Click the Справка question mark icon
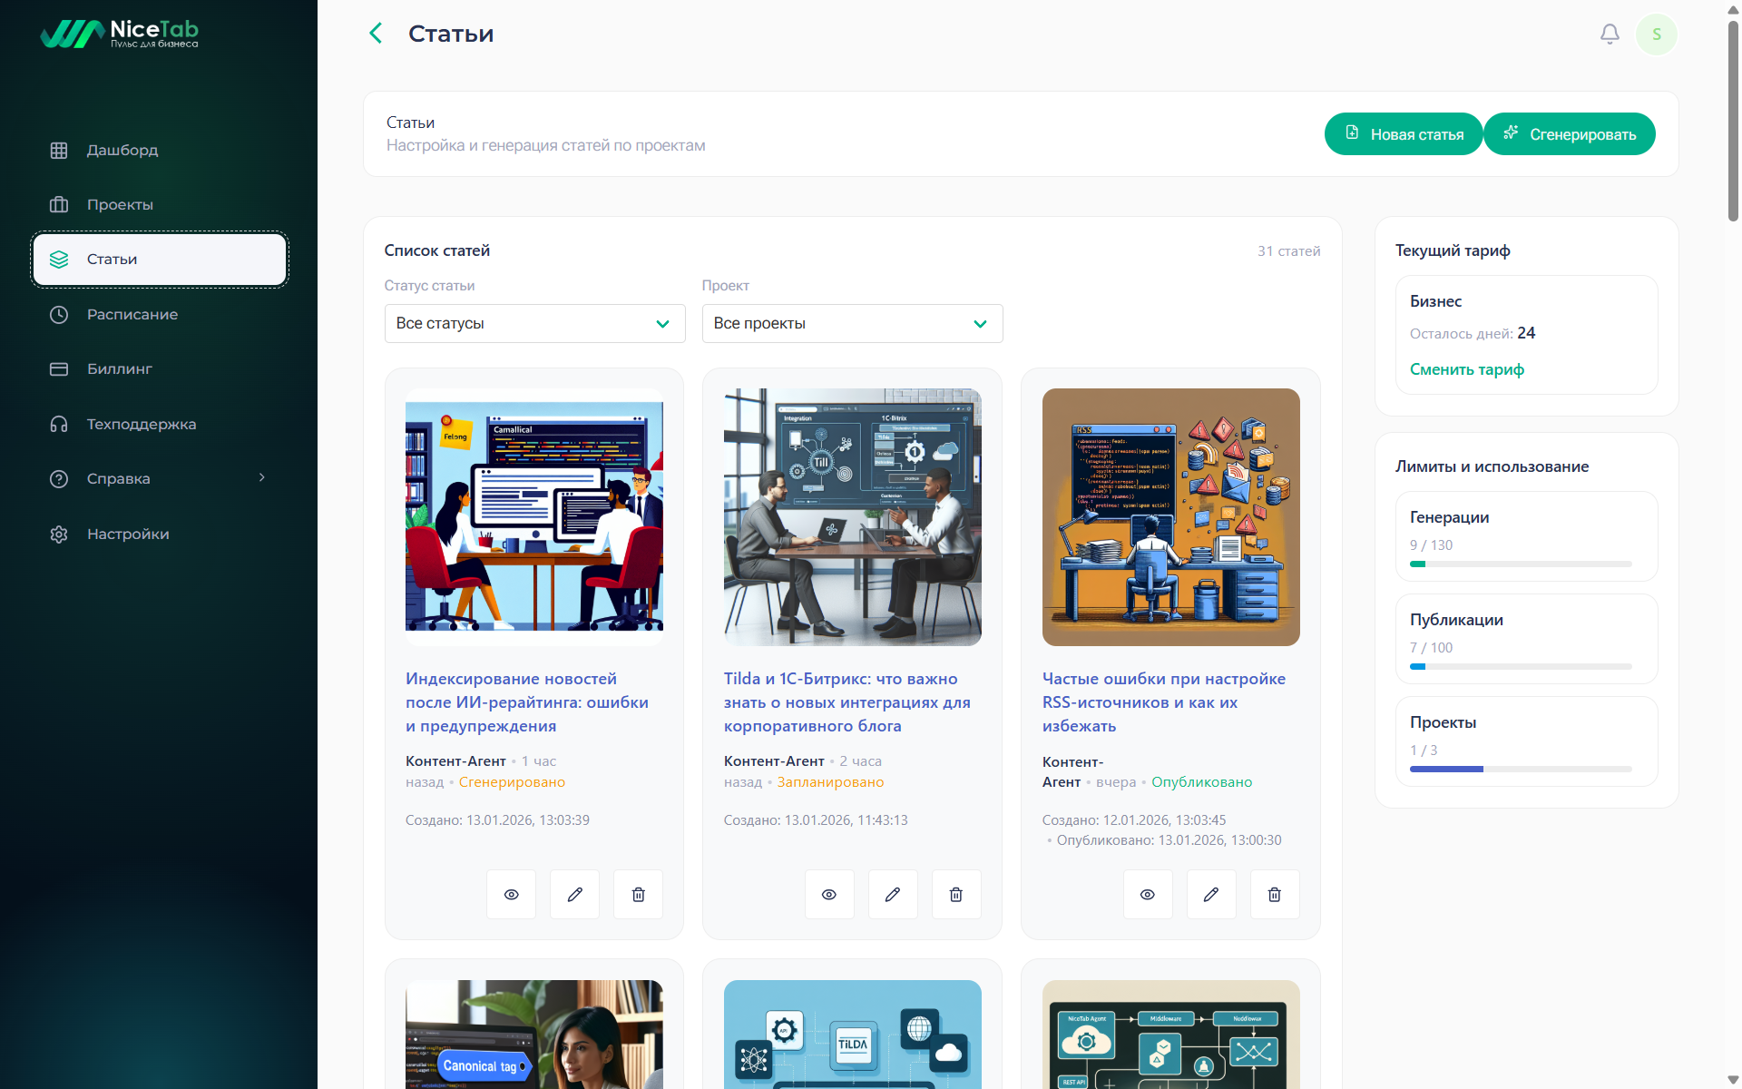Viewport: 1742px width, 1089px height. coord(59,478)
